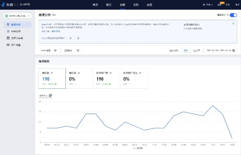Select the 错误率 metric card
This screenshot has height=155, width=241.
click(79, 79)
